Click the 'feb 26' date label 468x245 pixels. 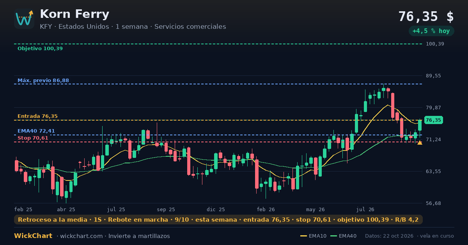(266, 209)
